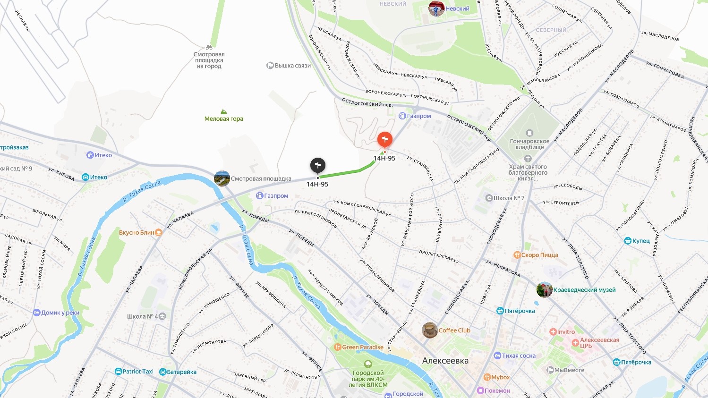Viewport: 708px width, 398px height.
Task: Open Вкусно Блин restaurant icon
Action: click(159, 232)
